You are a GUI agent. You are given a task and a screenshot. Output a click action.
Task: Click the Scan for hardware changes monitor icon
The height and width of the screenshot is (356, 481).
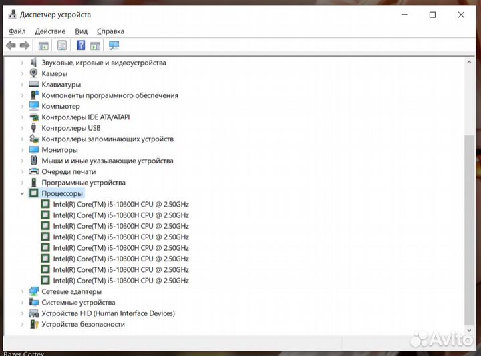[x=114, y=45]
